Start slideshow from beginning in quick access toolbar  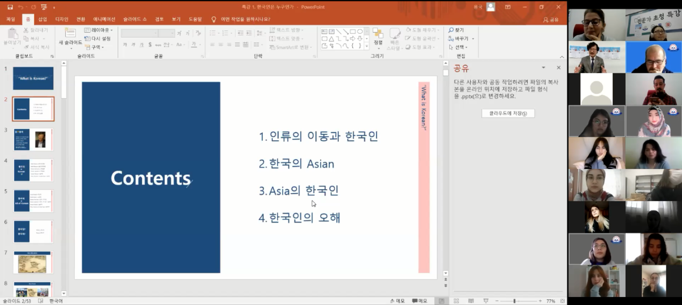44,7
